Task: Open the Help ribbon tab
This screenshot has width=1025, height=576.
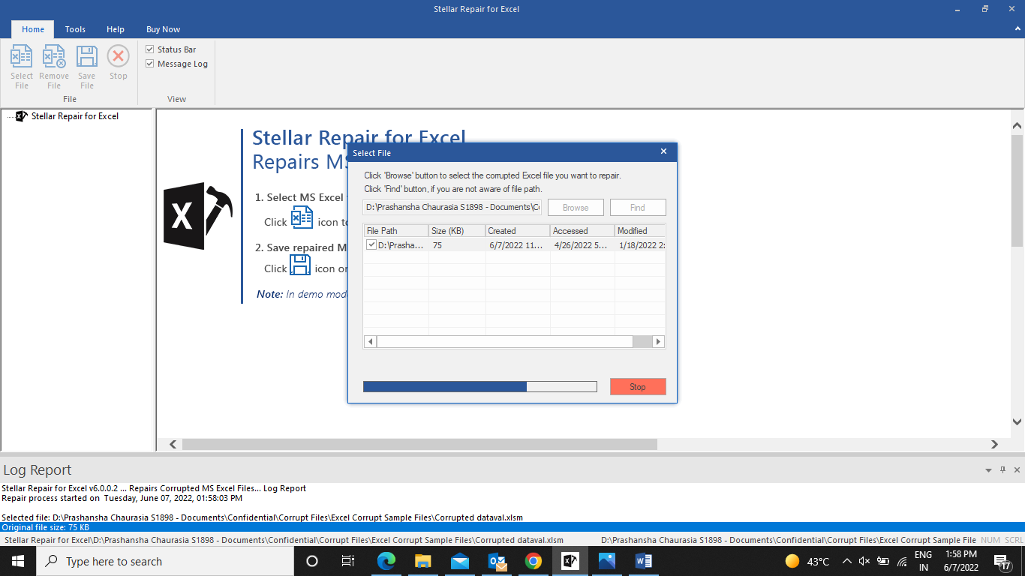Action: [116, 29]
